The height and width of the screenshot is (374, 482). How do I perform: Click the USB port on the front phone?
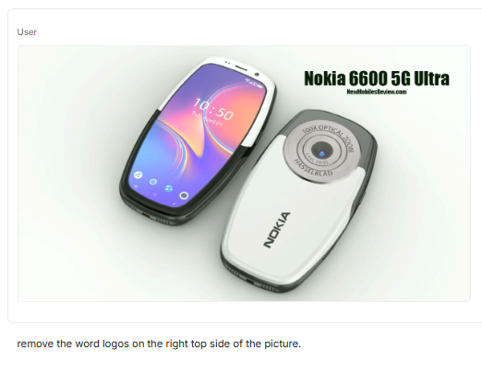pyautogui.click(x=146, y=214)
